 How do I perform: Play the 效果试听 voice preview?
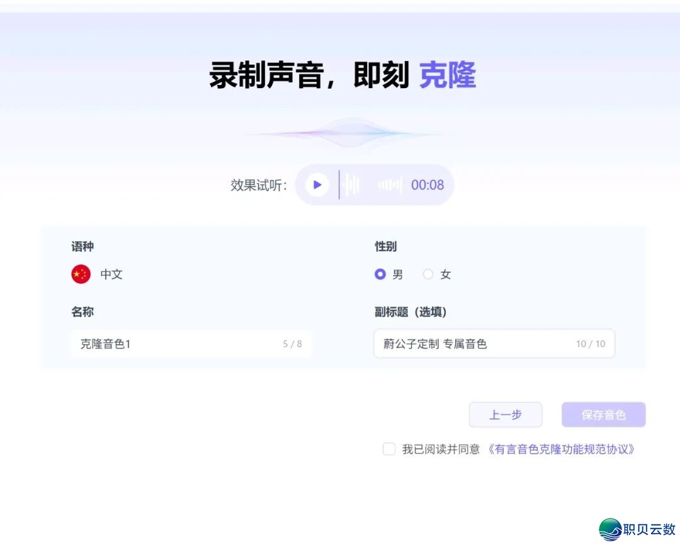(x=317, y=184)
